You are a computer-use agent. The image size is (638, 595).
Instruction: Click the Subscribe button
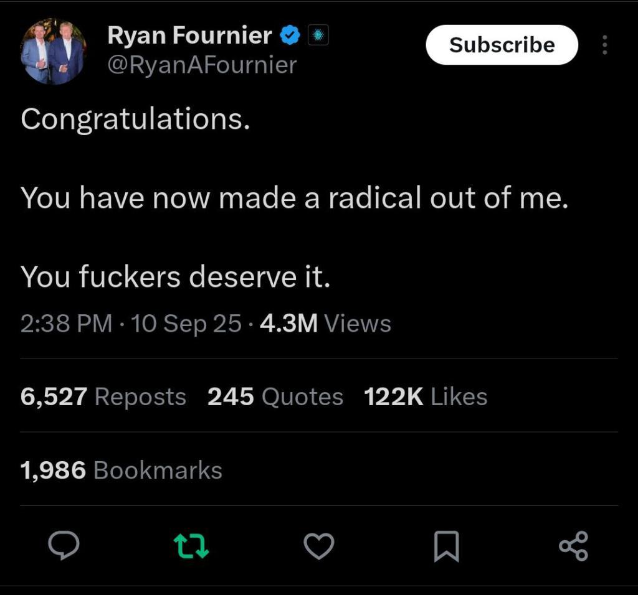point(502,45)
